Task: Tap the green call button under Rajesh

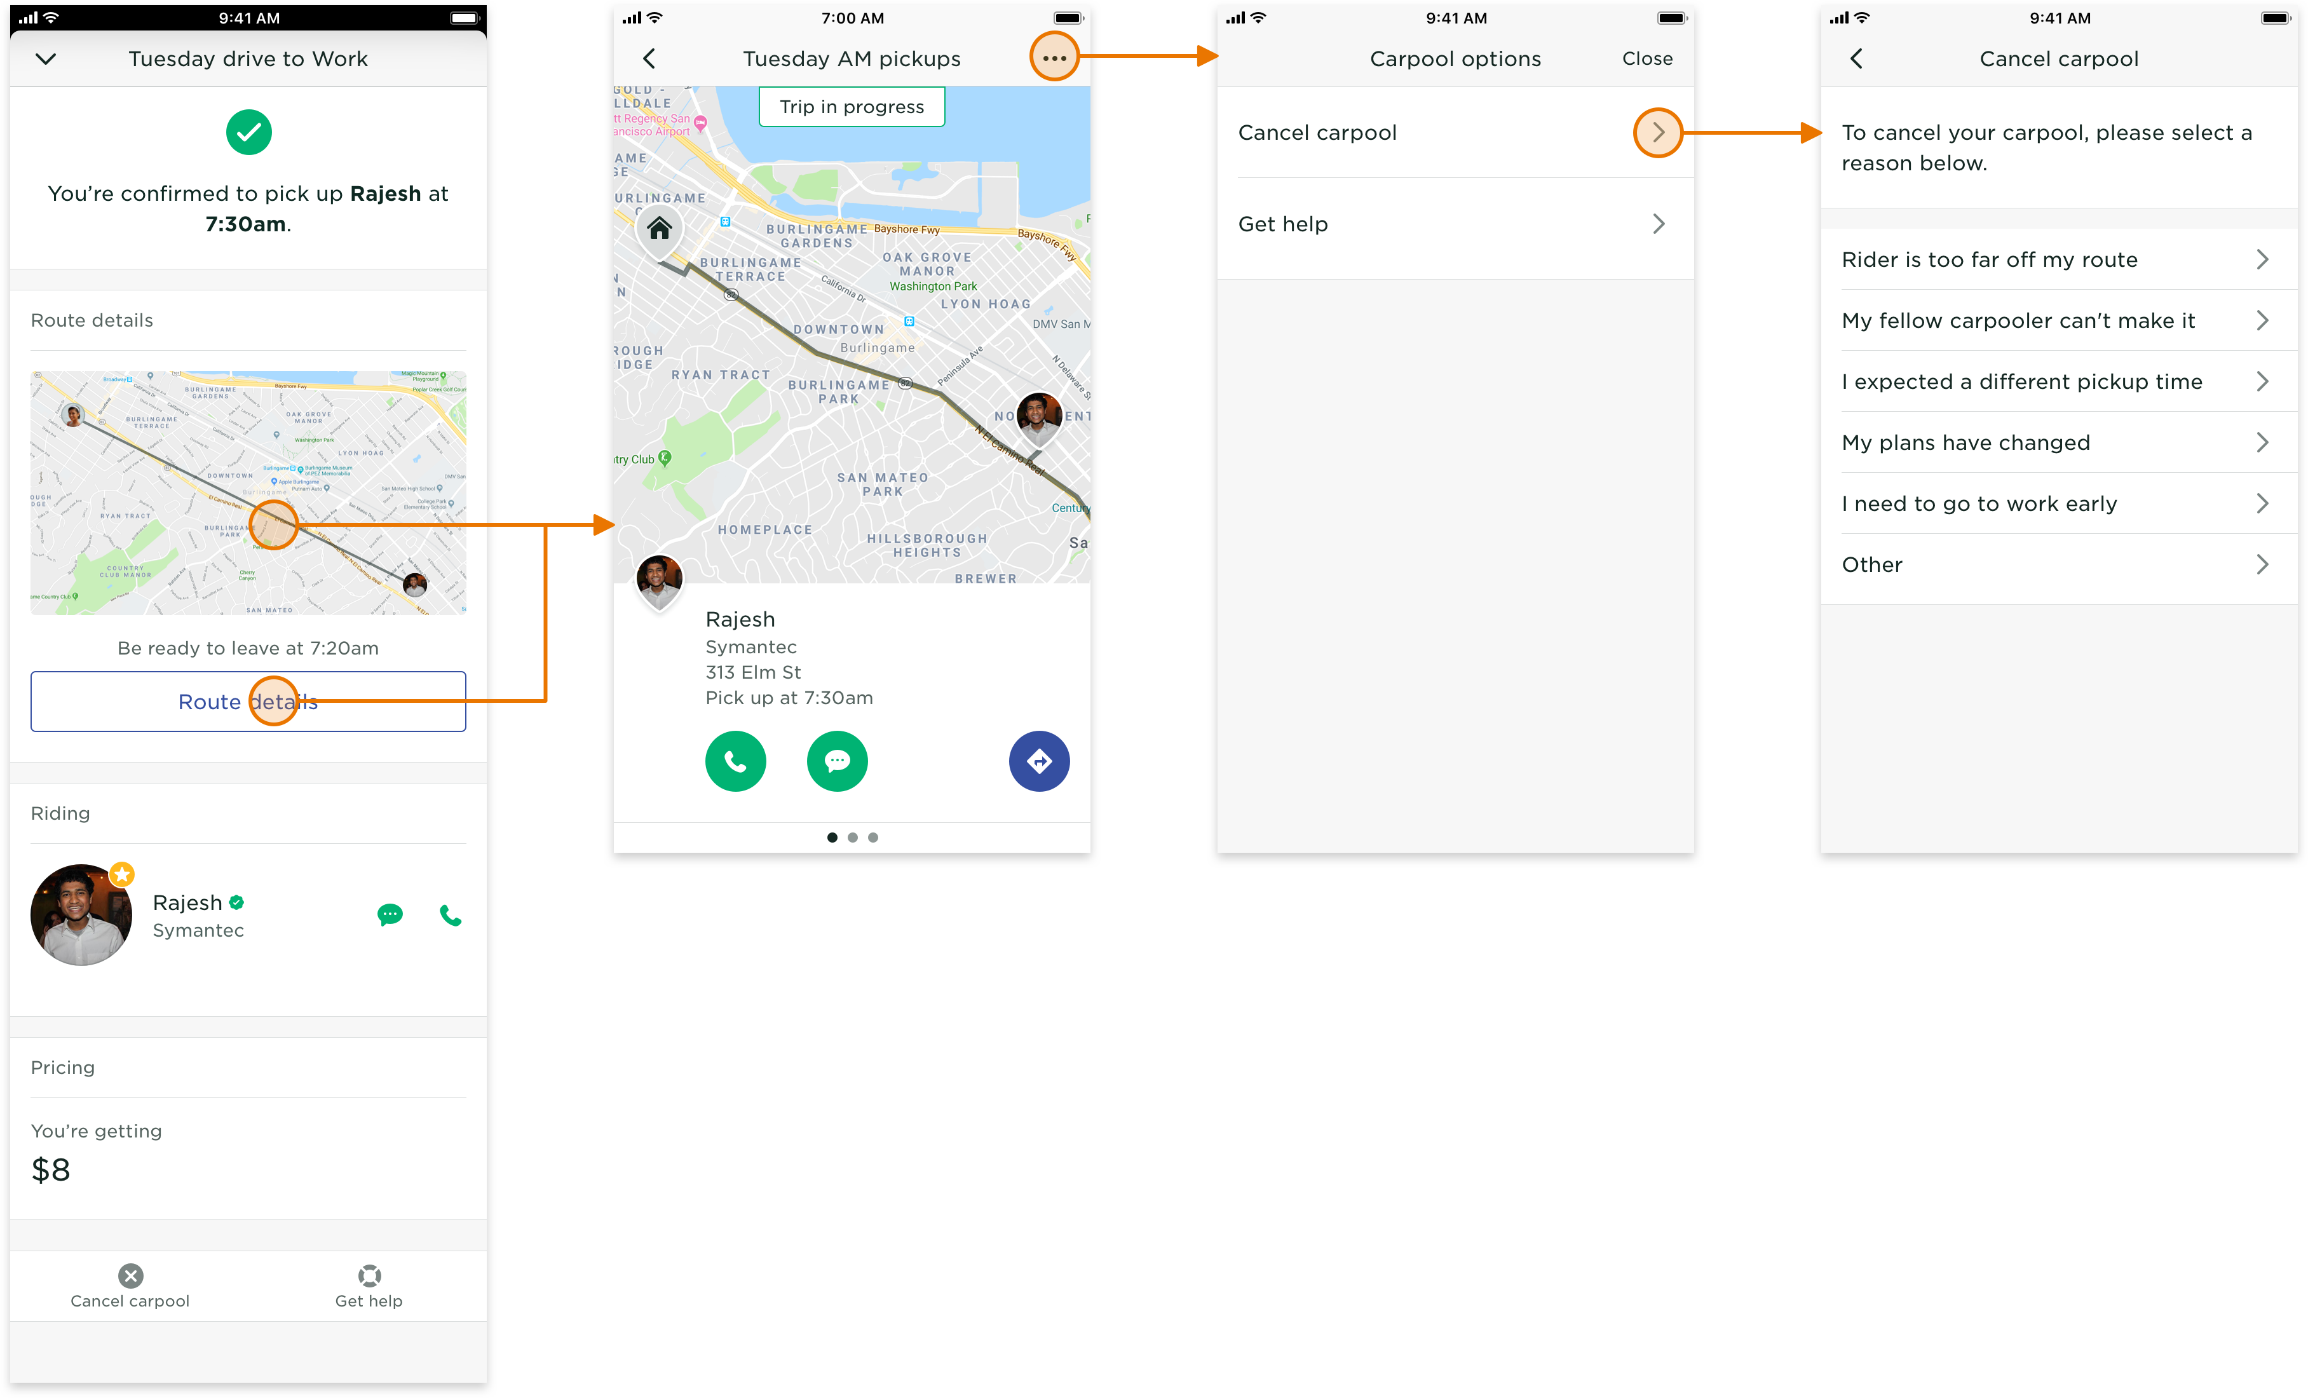Action: click(735, 761)
